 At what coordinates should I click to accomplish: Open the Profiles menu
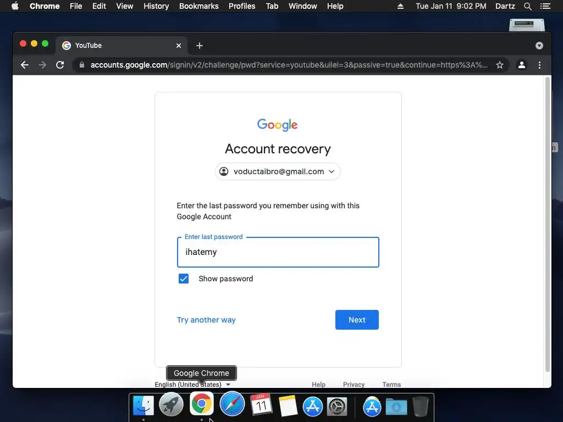click(x=242, y=6)
